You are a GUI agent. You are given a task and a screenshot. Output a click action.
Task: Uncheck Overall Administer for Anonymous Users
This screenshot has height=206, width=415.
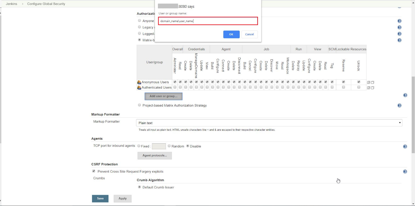click(175, 82)
